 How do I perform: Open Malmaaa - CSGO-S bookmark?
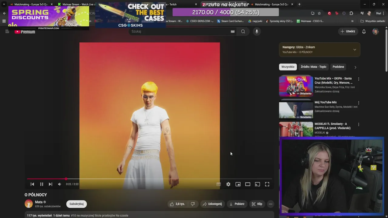pos(310,21)
